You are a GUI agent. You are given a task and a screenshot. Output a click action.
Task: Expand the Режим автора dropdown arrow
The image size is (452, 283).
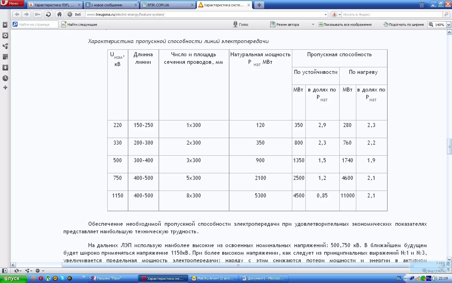pos(313,25)
